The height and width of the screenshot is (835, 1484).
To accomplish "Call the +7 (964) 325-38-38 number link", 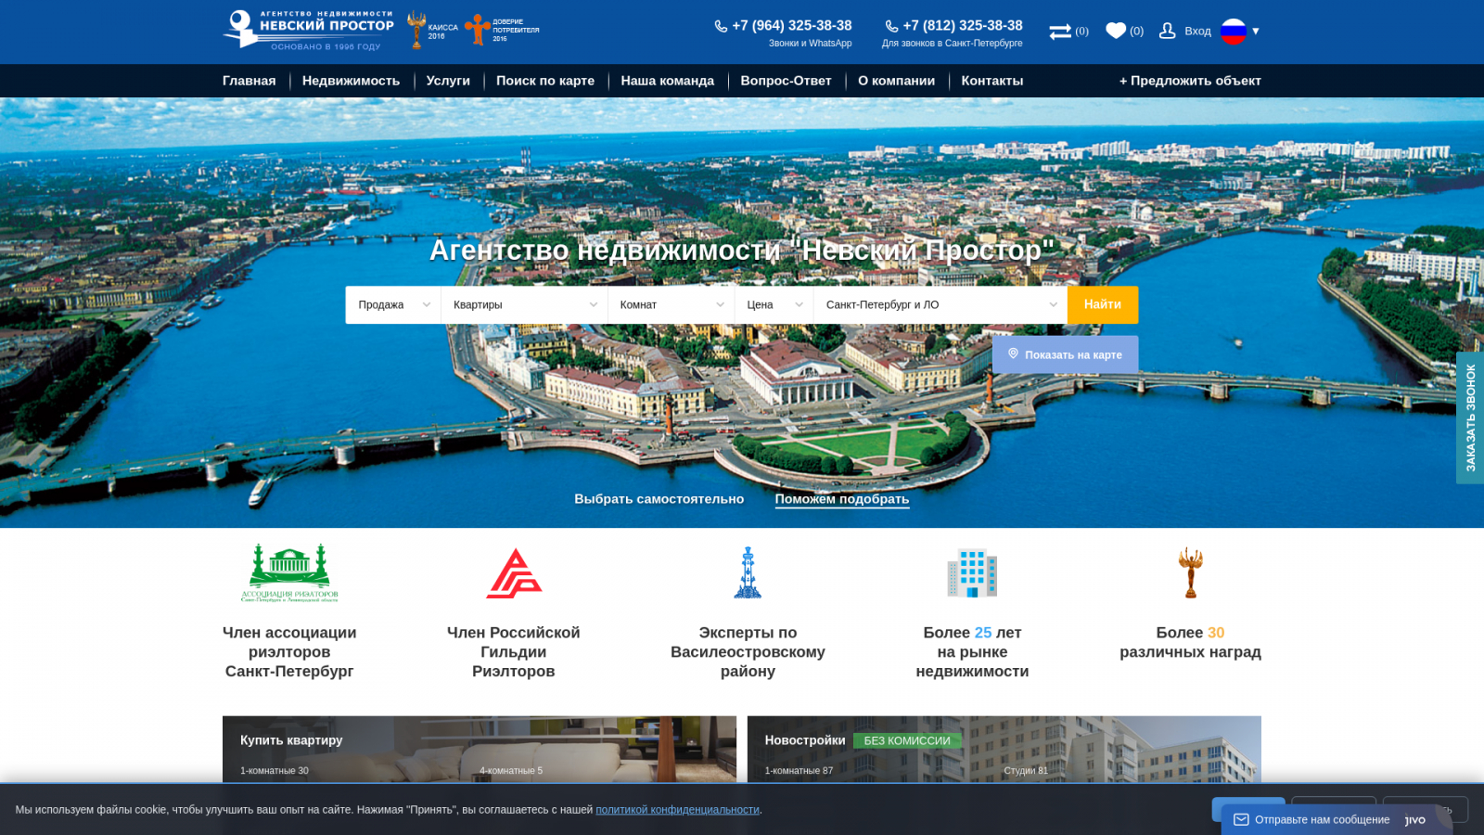I will [x=792, y=26].
